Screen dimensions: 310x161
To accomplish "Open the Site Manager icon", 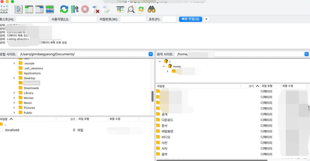I will point(4,9).
